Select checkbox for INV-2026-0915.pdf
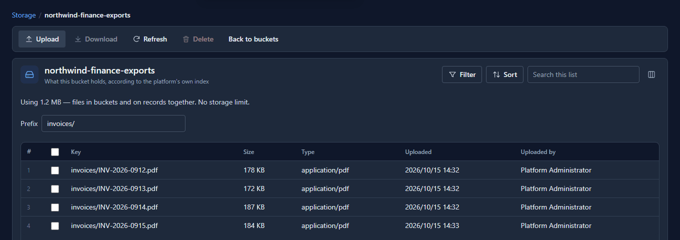The width and height of the screenshot is (680, 240). click(x=55, y=226)
